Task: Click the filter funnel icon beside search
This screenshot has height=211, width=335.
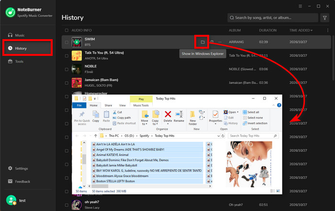Action: click(324, 18)
